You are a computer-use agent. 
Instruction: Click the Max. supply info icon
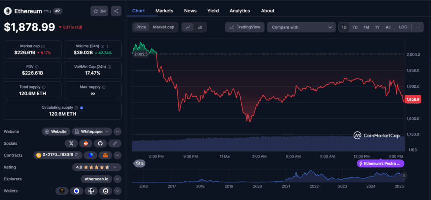(x=104, y=87)
